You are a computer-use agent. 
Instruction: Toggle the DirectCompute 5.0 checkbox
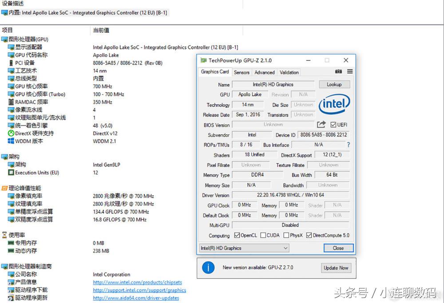click(309, 235)
